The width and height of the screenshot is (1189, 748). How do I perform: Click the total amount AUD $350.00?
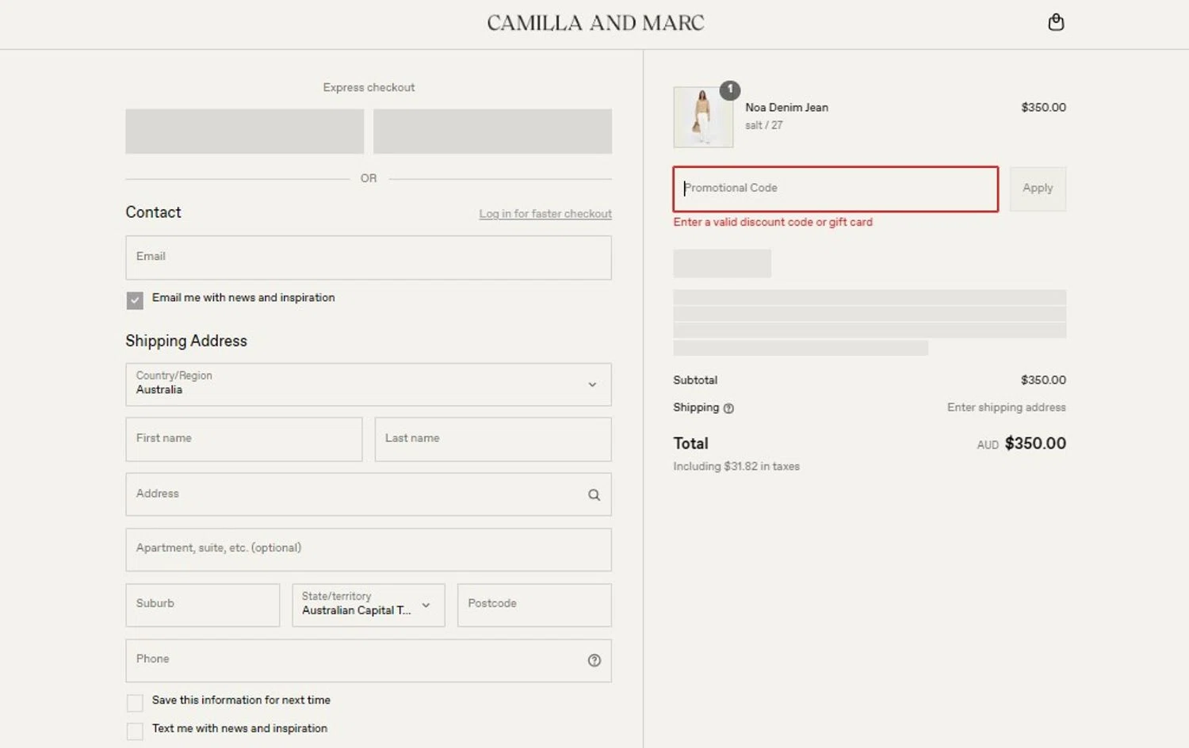[x=1022, y=444]
